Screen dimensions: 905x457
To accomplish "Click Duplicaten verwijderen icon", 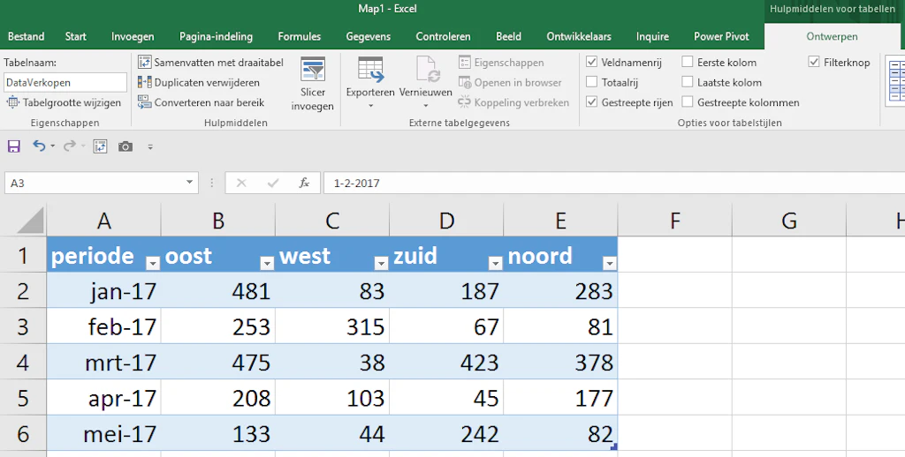I will tap(144, 82).
